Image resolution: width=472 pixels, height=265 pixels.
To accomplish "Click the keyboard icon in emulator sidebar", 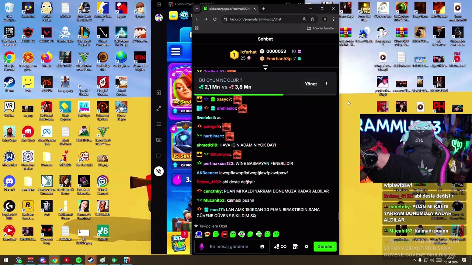I will 159,140.
